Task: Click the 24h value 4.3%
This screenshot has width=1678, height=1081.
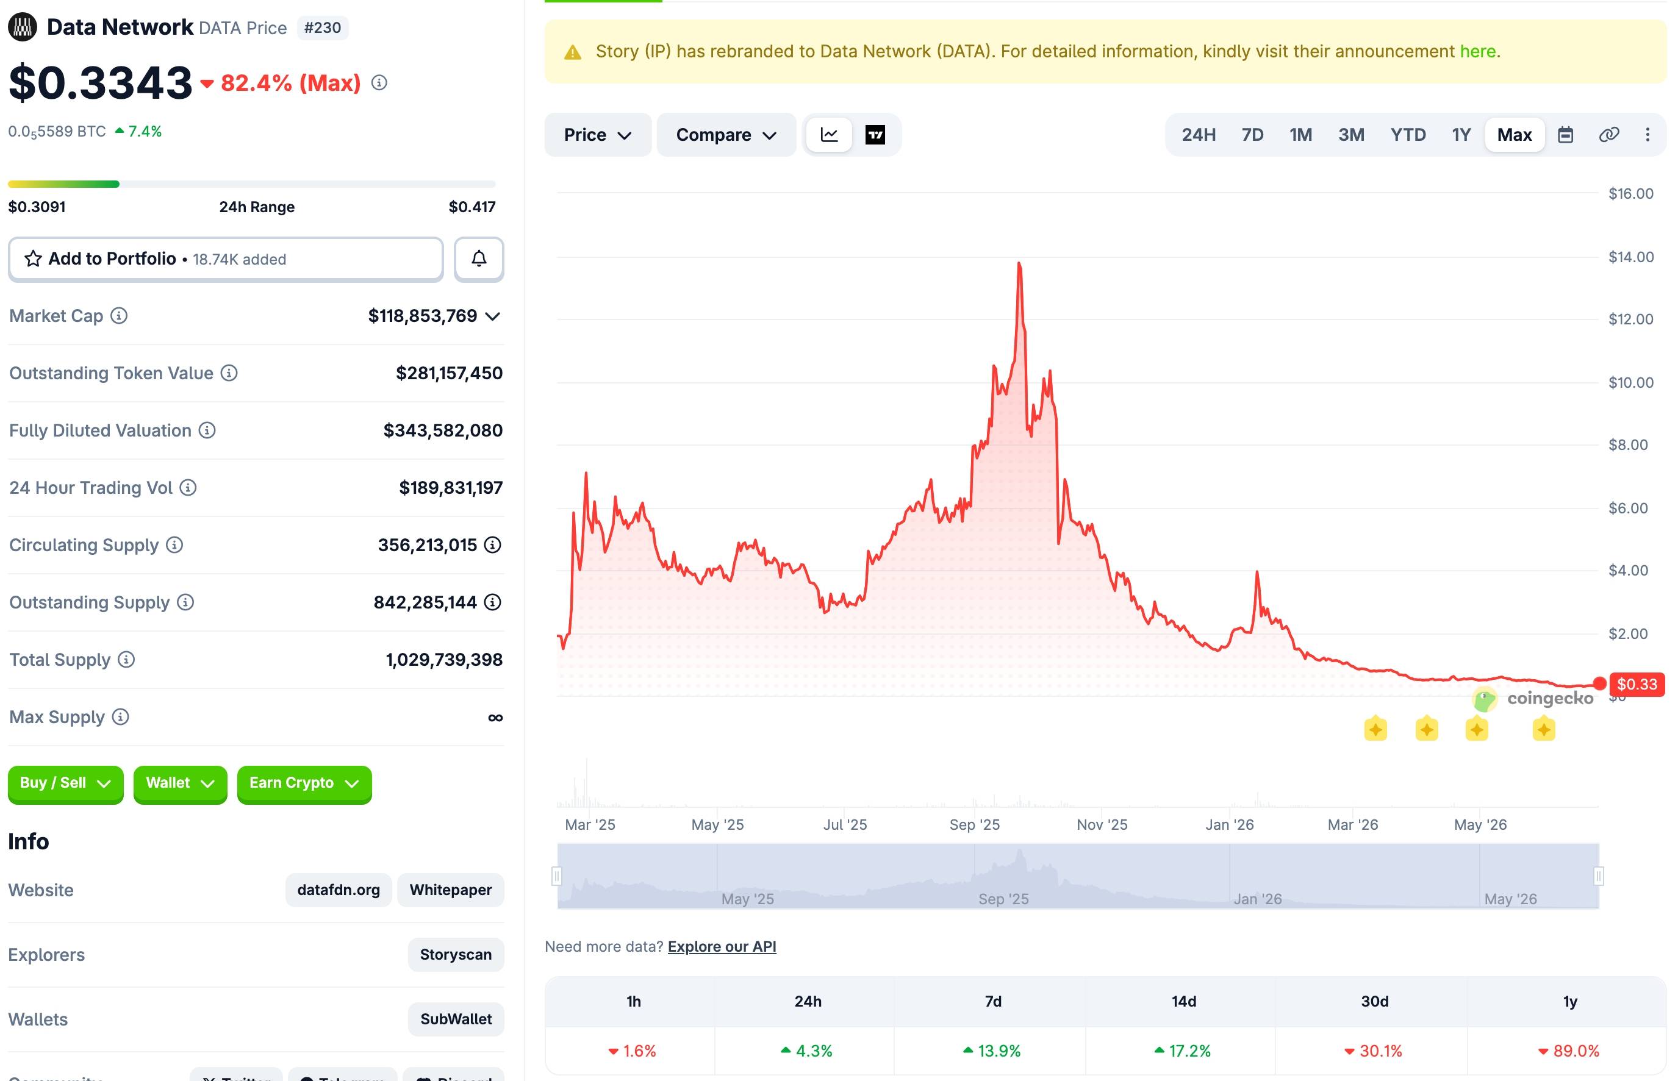Action: tap(807, 1051)
